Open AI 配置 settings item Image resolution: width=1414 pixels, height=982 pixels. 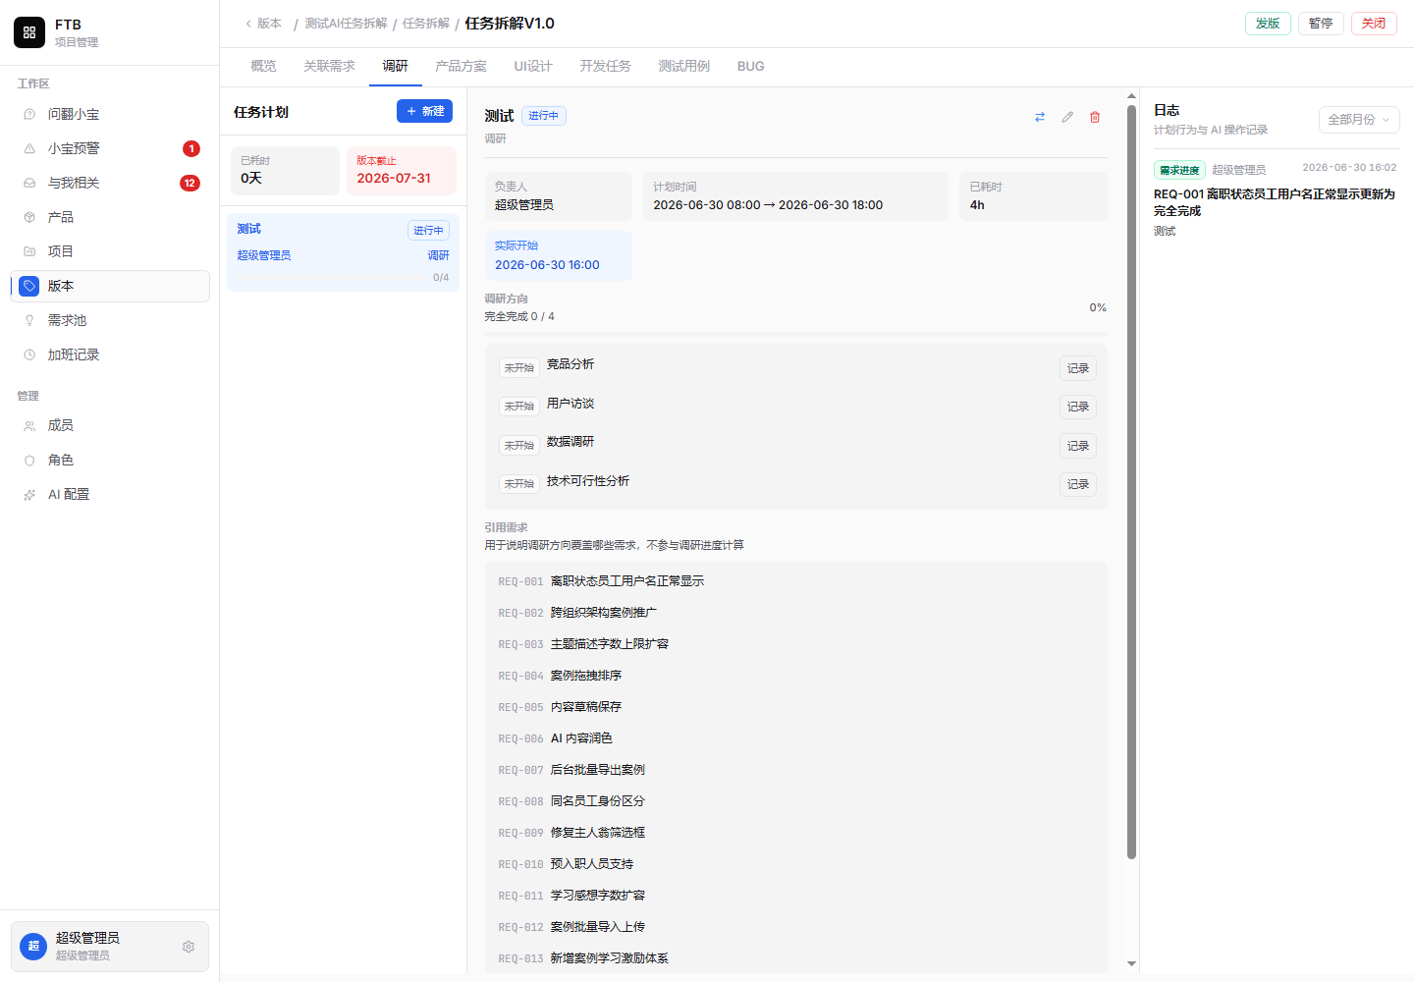[110, 494]
